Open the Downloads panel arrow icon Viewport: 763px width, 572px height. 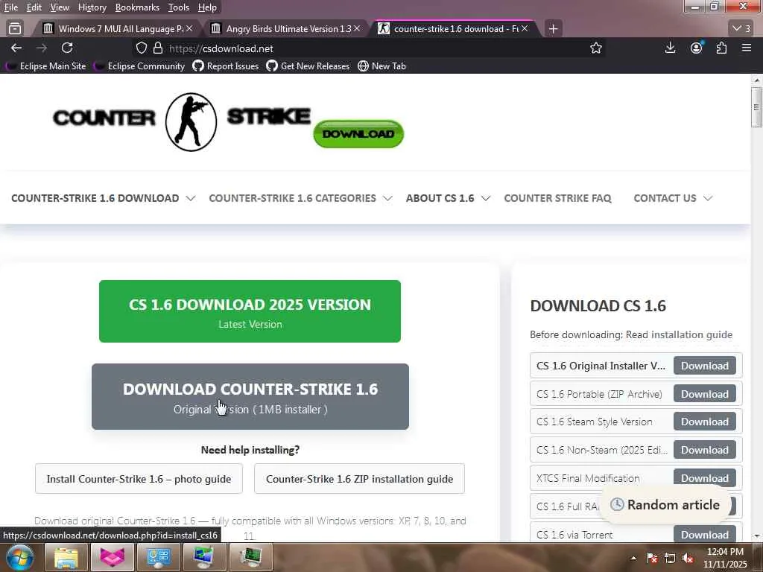pyautogui.click(x=670, y=48)
